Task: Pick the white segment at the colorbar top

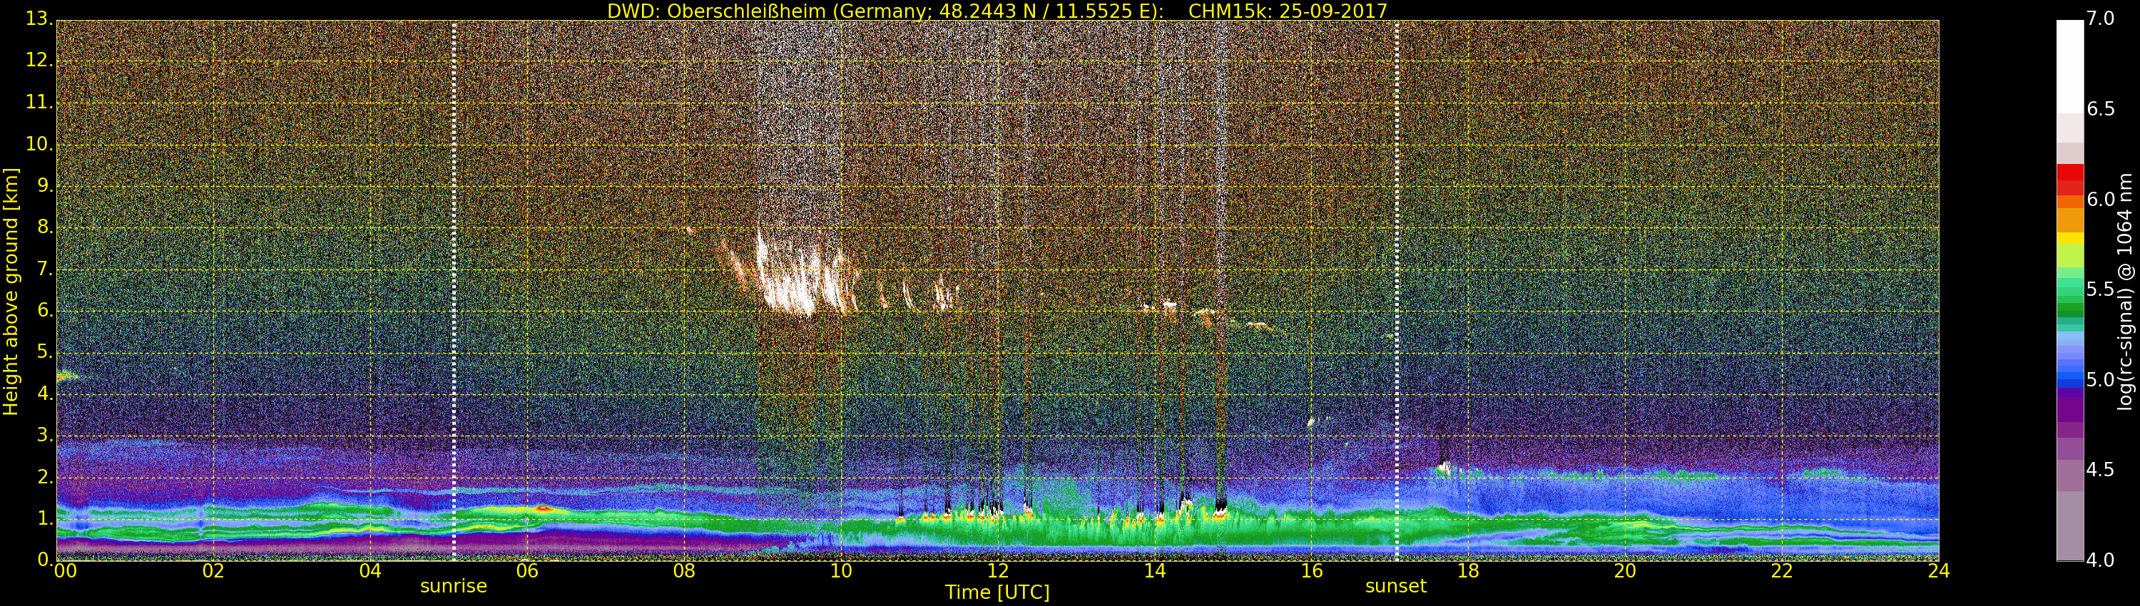Action: [x=2069, y=66]
